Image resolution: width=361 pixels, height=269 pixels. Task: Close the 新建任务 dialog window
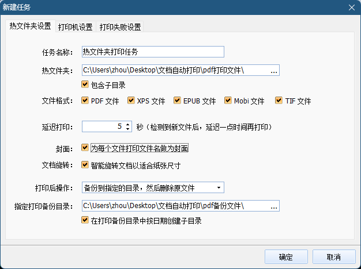point(352,7)
